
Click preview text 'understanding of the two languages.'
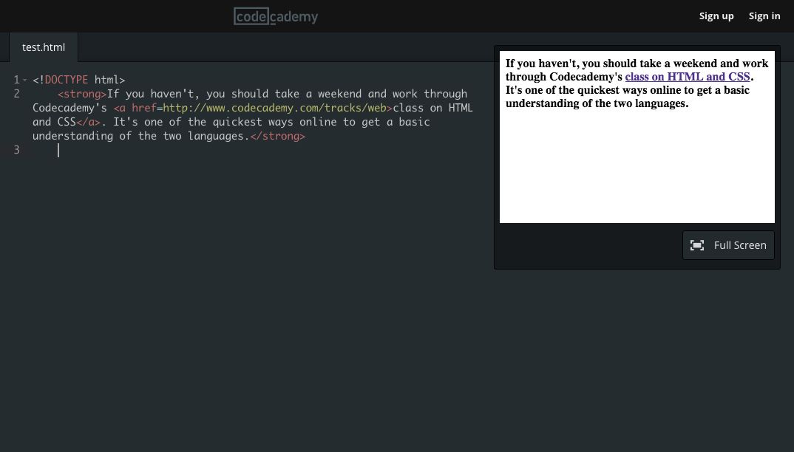point(597,103)
